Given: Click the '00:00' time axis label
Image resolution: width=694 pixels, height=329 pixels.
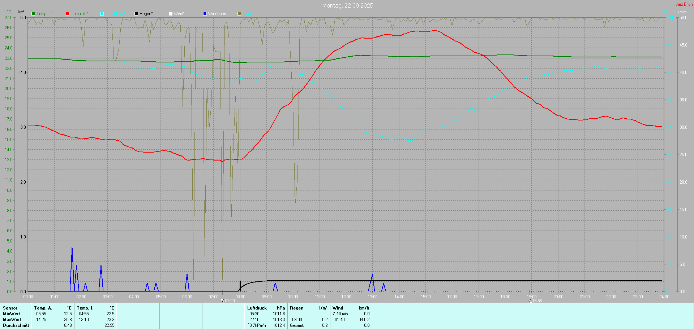Looking at the screenshot, I should [x=28, y=297].
